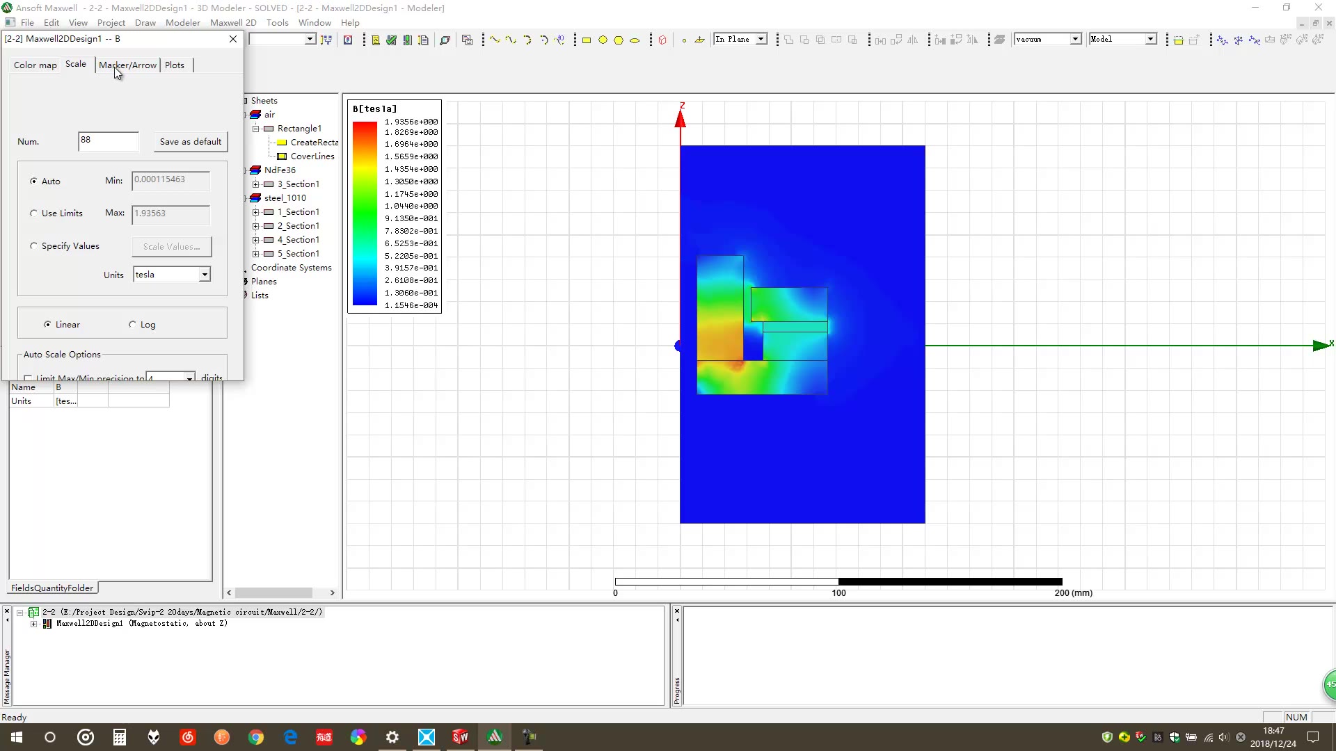Open the tesla Units dropdown
The height and width of the screenshot is (751, 1336).
point(205,275)
